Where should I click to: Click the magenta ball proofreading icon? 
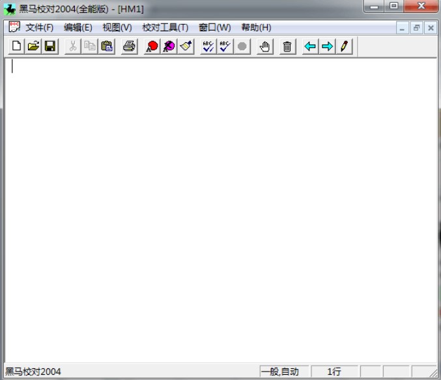(169, 46)
